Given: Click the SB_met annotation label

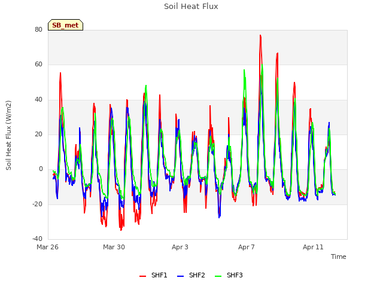Looking at the screenshot, I should point(65,25).
